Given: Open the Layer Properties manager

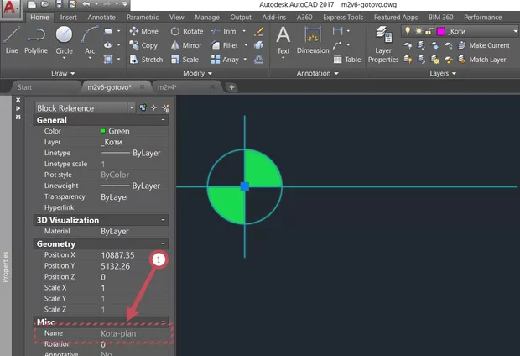Looking at the screenshot, I should click(383, 42).
